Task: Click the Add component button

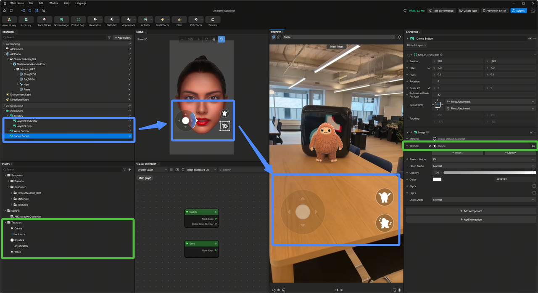Action: pos(471,211)
